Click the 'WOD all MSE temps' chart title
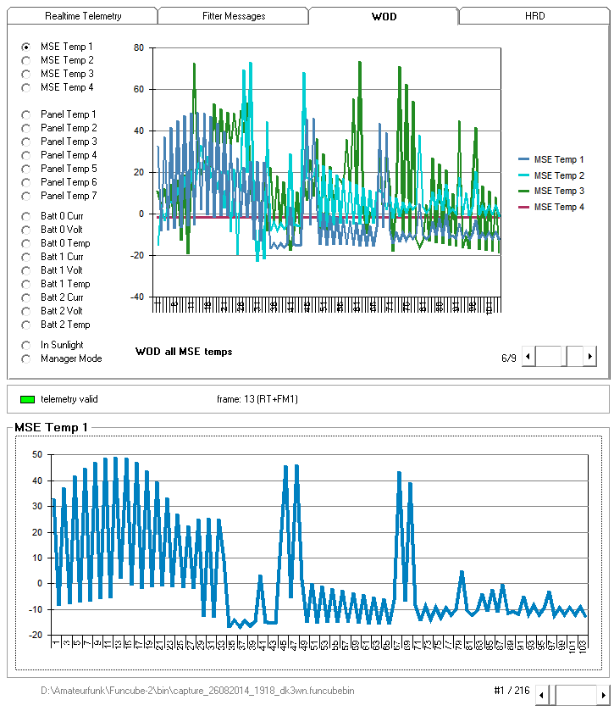614x711 pixels. tap(184, 352)
